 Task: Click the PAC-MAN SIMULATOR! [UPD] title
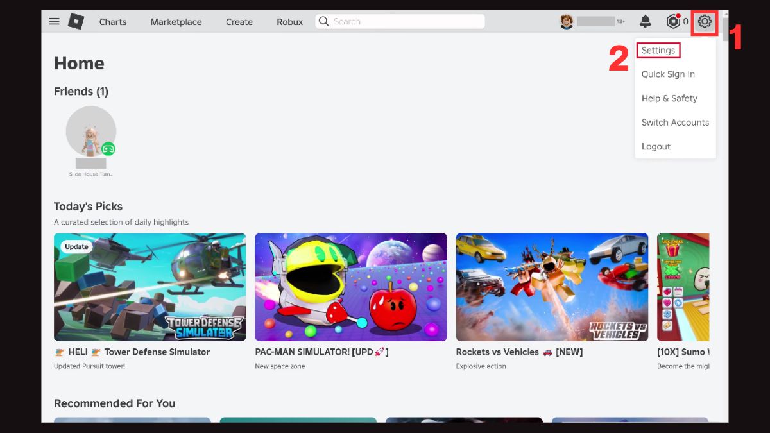click(321, 352)
